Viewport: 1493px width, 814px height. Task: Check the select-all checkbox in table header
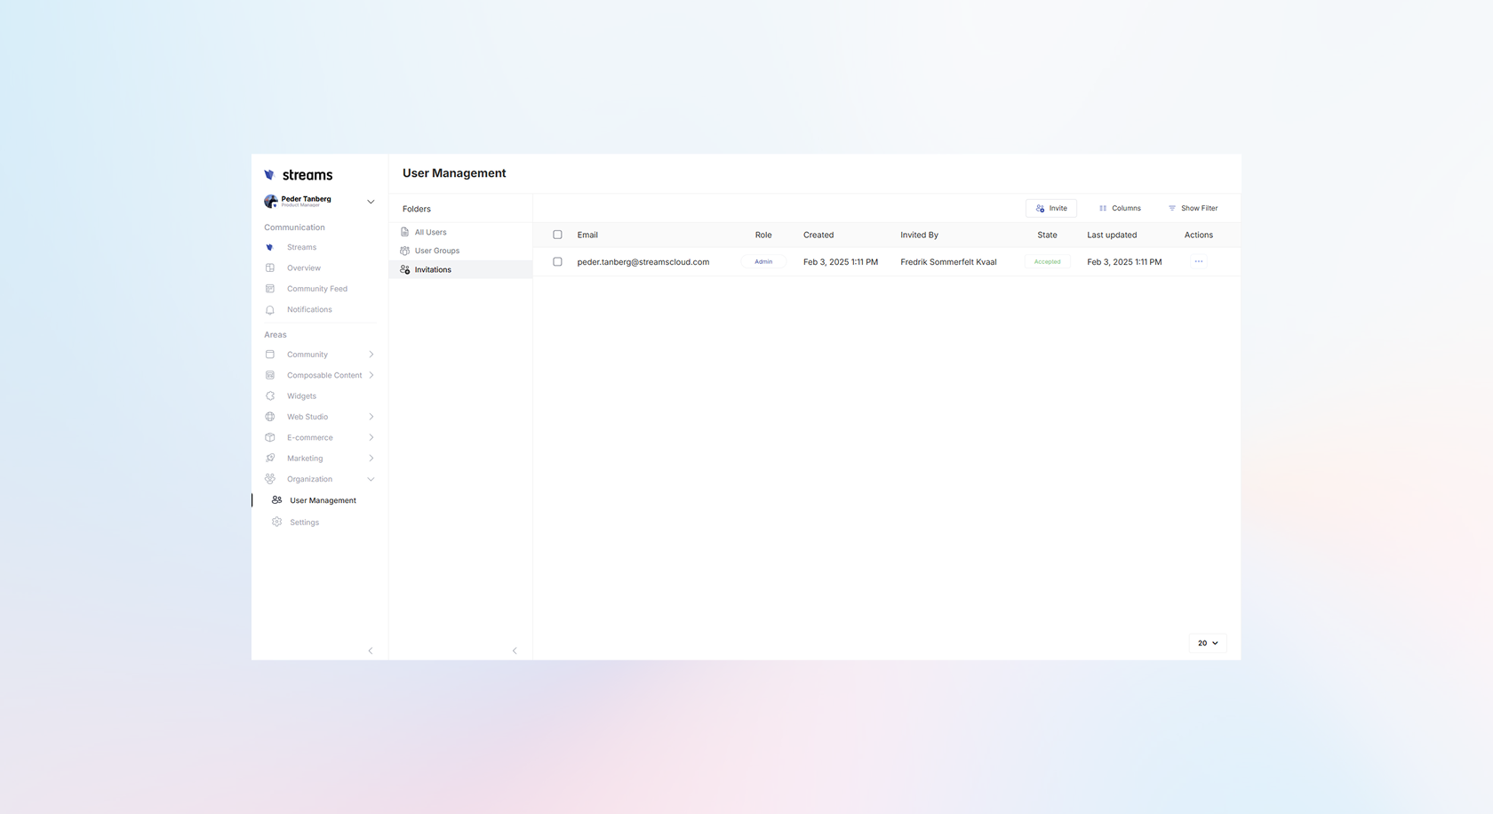pos(558,235)
